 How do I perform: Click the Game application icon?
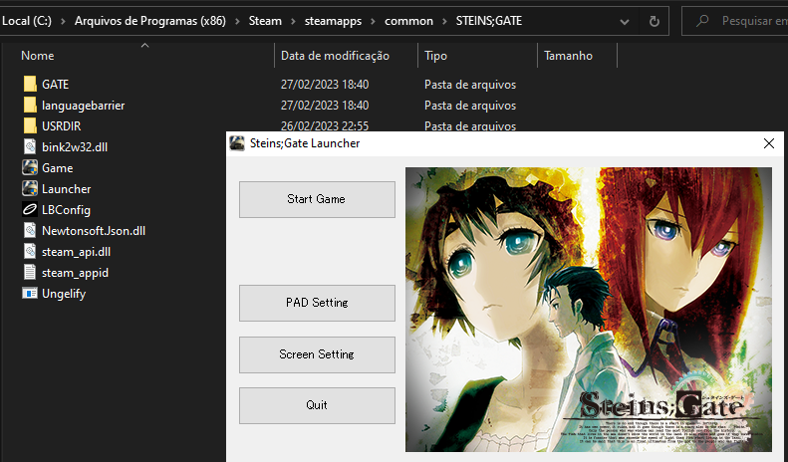click(x=30, y=167)
